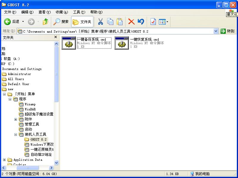Click the 转到 go button
Screen dimensions: 238x178
(x=228, y=31)
